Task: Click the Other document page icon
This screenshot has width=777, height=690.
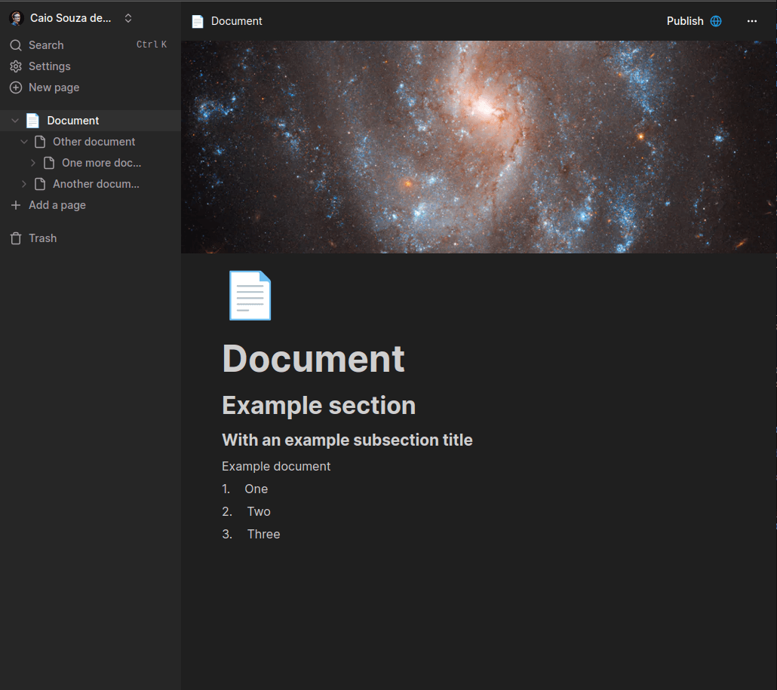Action: [x=41, y=142]
